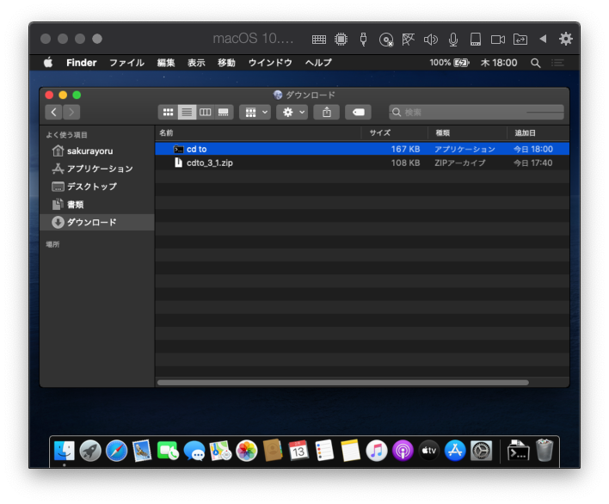
Task: Select the cdto_3_1.zip file row
Action: pos(362,163)
